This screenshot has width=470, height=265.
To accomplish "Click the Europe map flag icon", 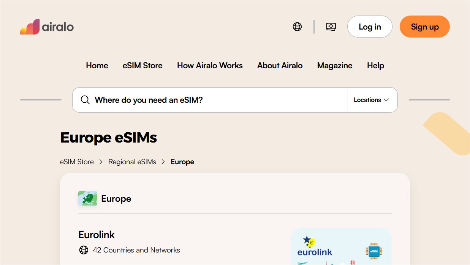I will click(88, 199).
